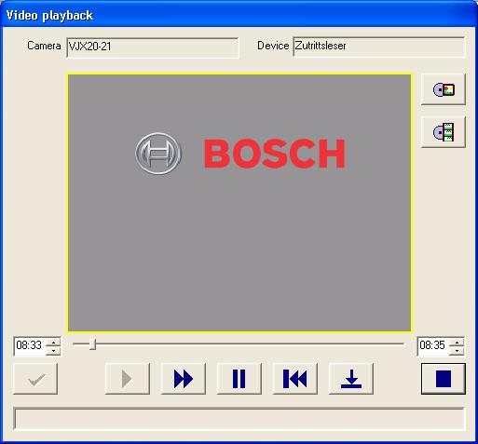
Task: Increase the 08:33 start time with up arrow
Action: pyautogui.click(x=53, y=342)
